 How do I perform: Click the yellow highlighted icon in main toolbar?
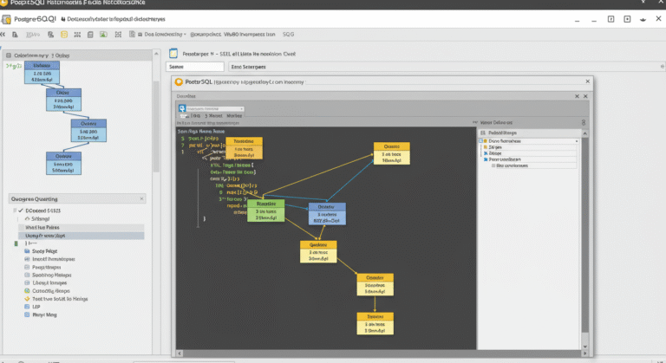(63, 35)
